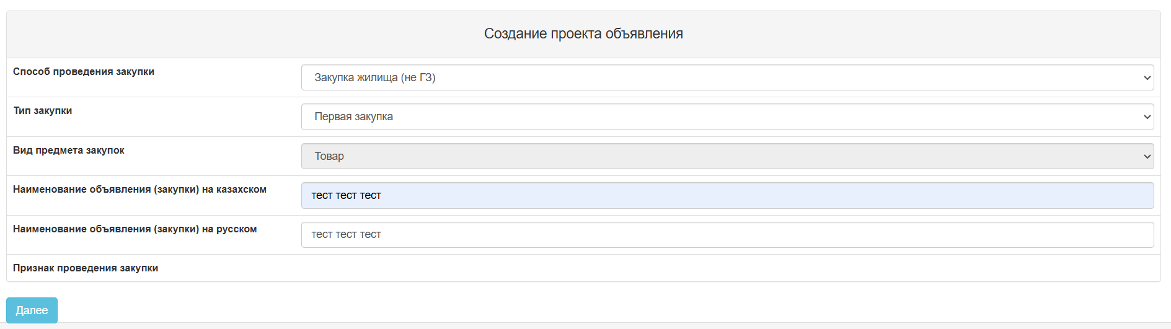Click the "Признак проведения закупки" label

point(86,268)
